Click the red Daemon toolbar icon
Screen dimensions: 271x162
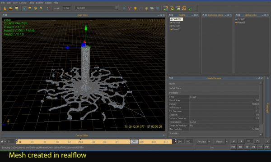130,8
